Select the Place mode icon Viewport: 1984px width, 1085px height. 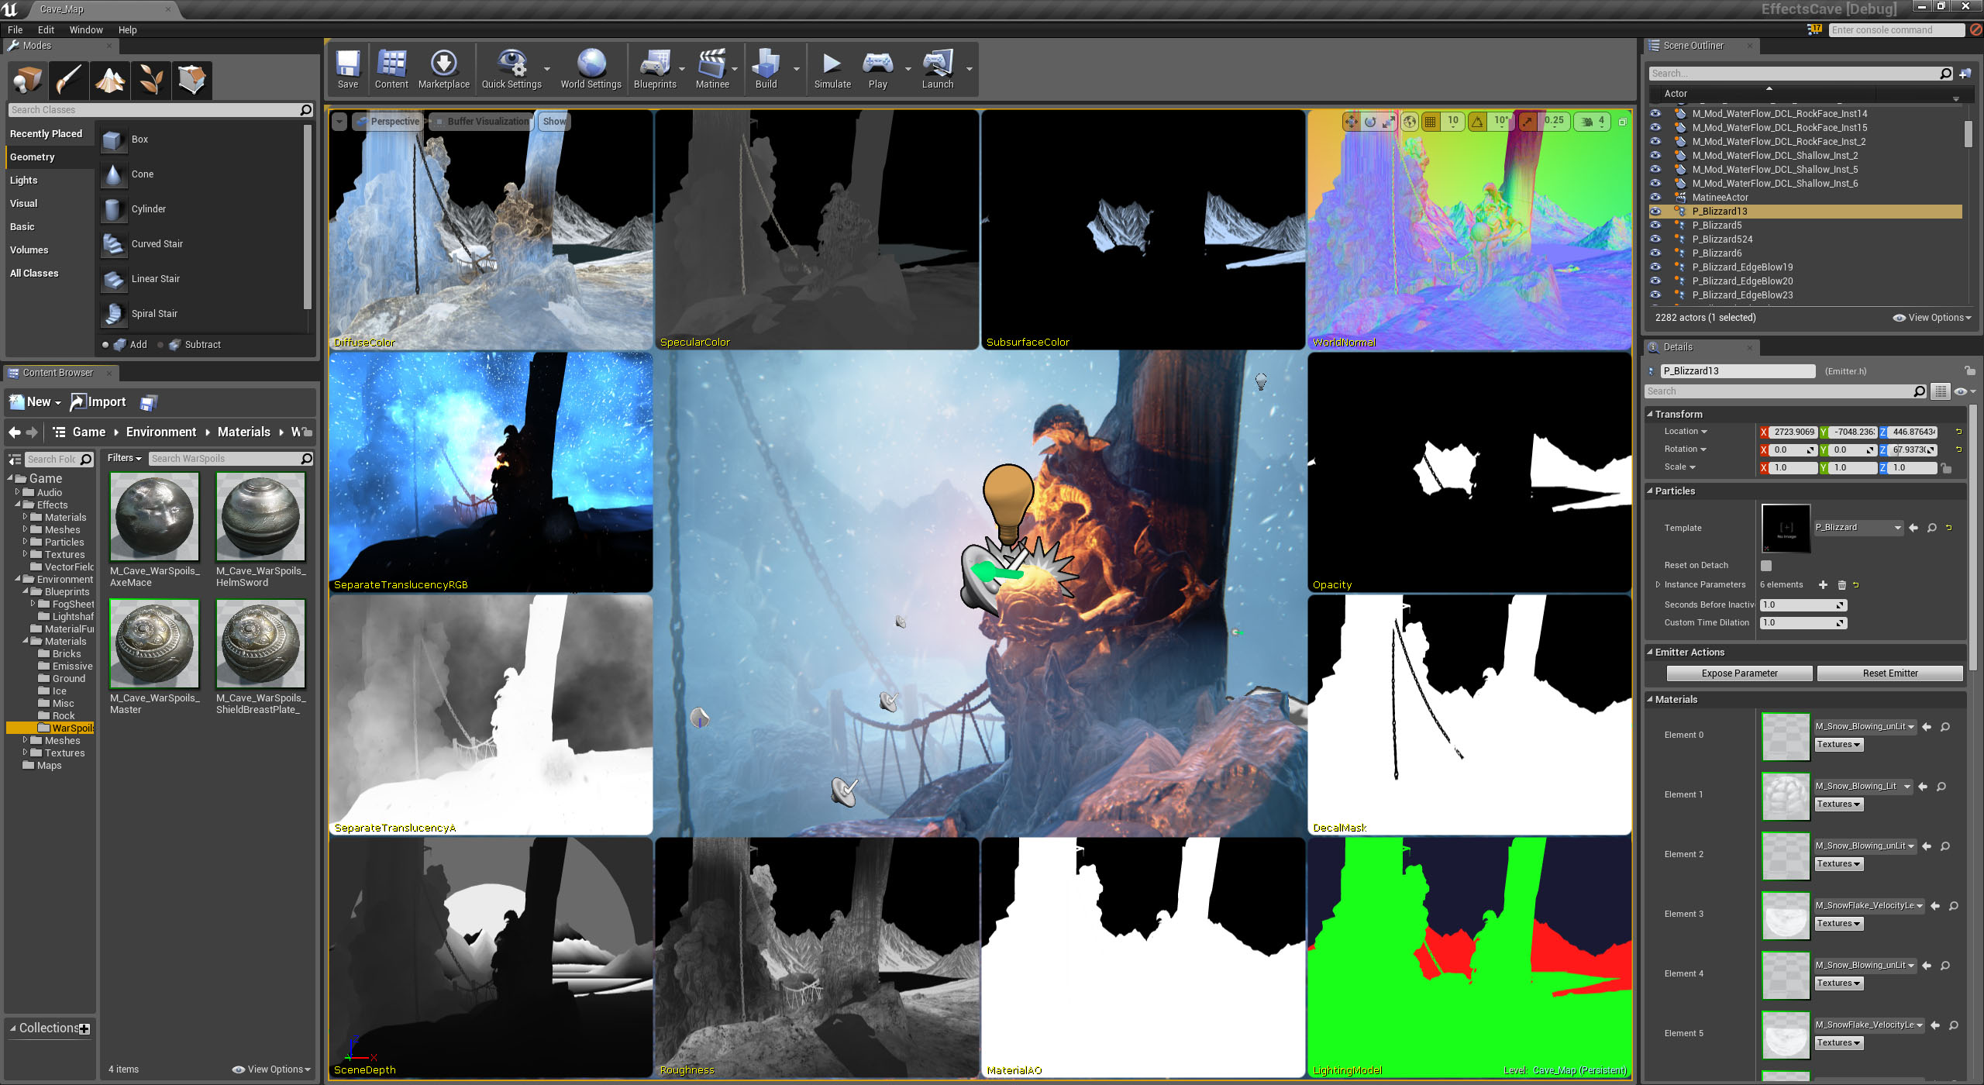point(27,79)
